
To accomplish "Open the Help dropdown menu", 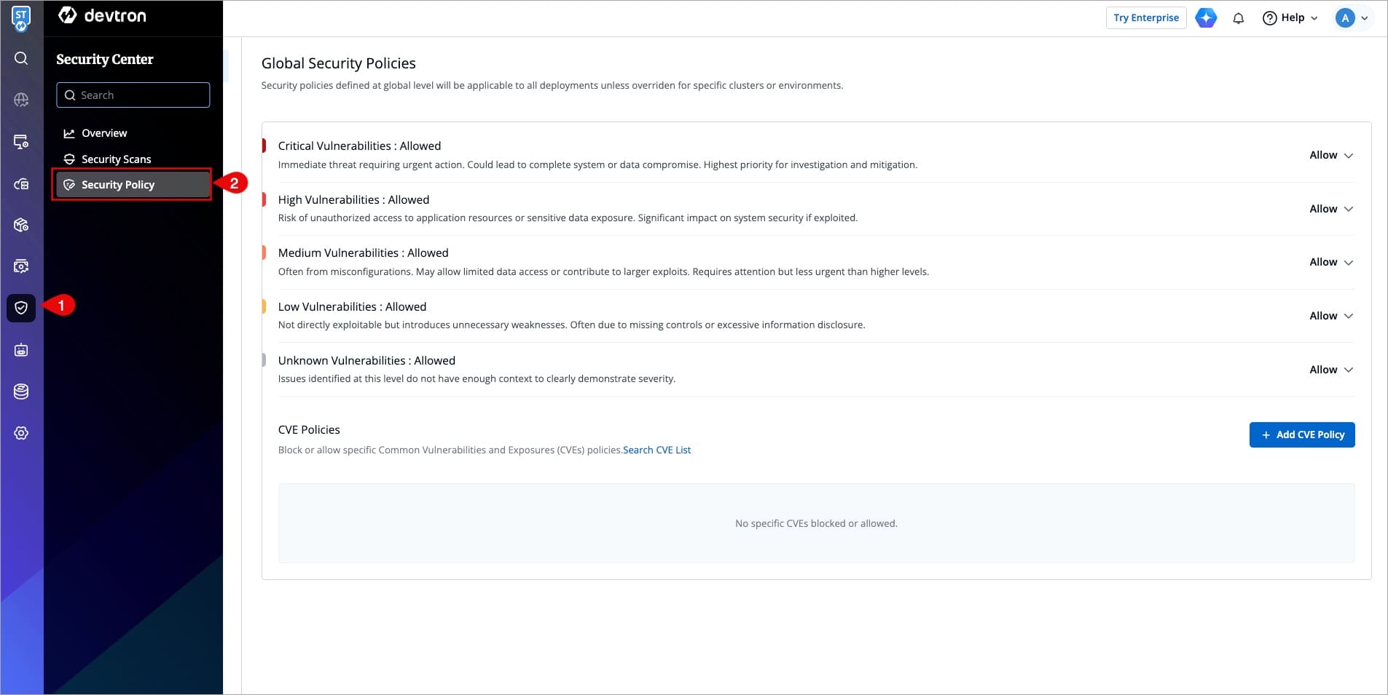I will point(1290,18).
